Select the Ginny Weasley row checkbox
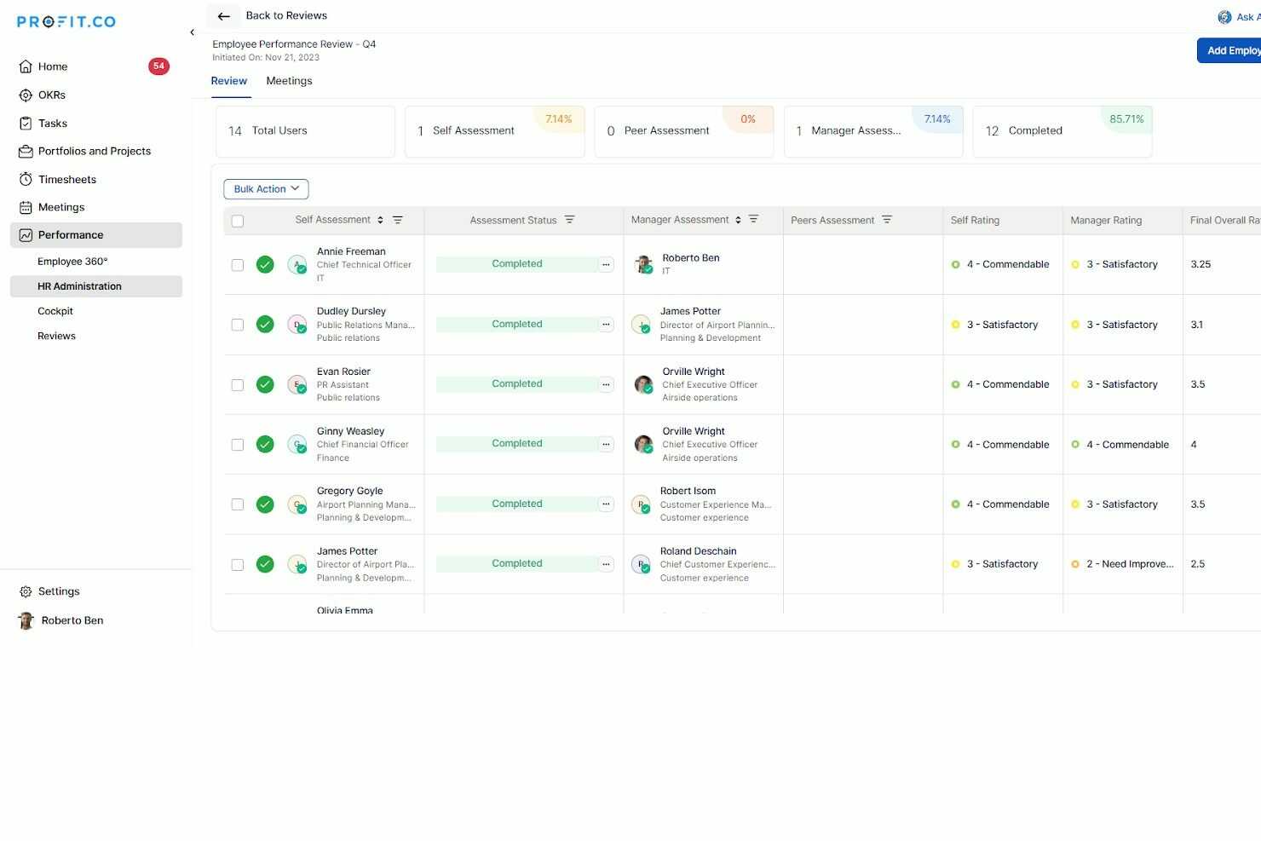 pyautogui.click(x=238, y=445)
